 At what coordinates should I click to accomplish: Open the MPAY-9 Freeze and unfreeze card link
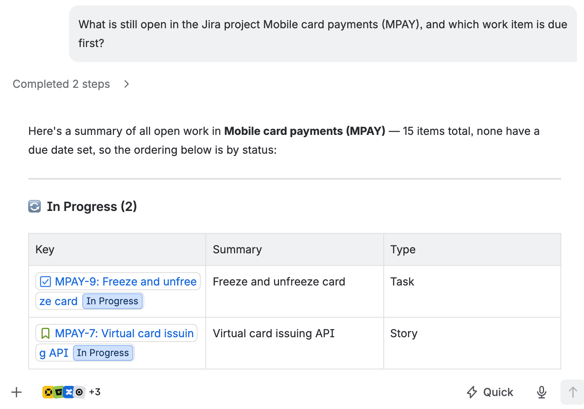[x=118, y=291]
